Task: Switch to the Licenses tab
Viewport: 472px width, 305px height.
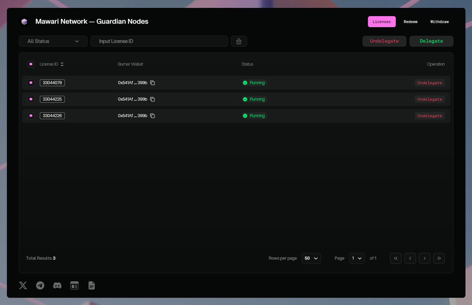Action: click(x=382, y=22)
